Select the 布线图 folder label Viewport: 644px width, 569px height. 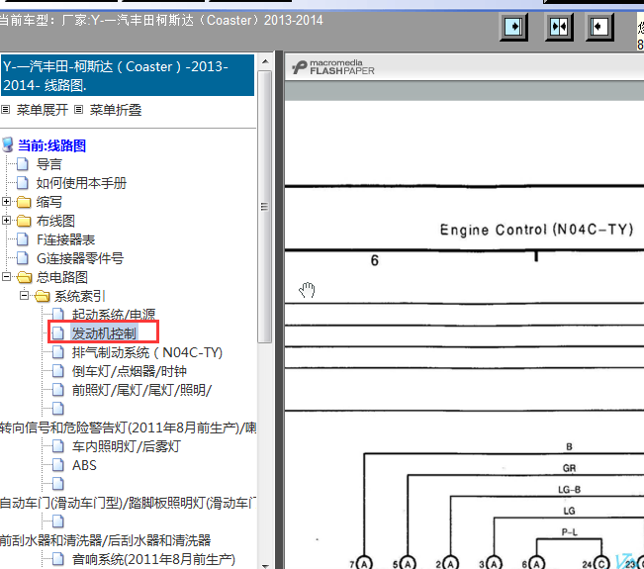coord(55,221)
